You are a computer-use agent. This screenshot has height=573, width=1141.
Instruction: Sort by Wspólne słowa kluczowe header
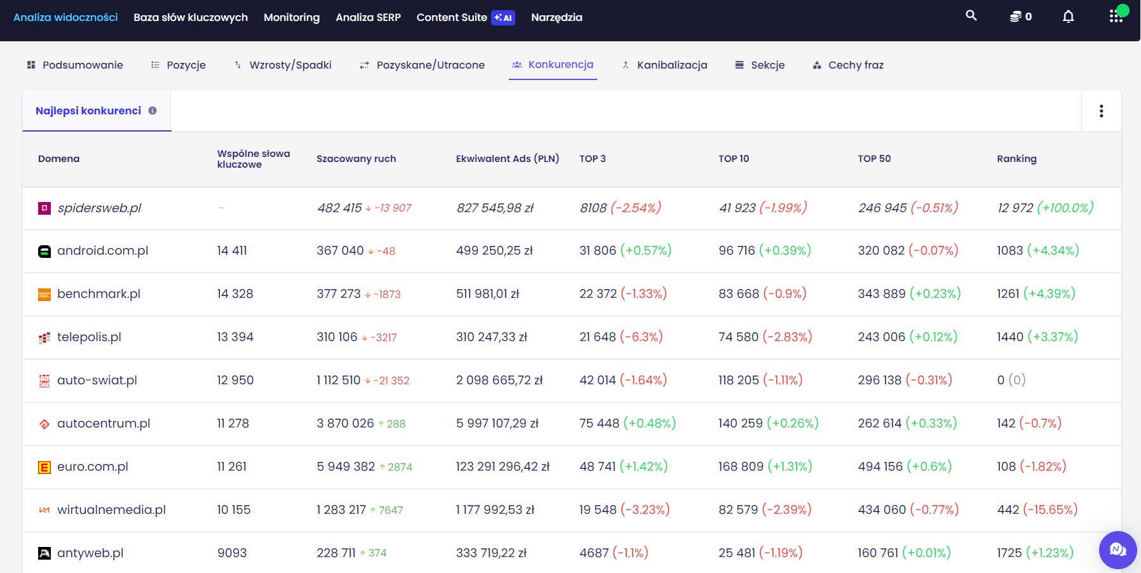(x=253, y=159)
